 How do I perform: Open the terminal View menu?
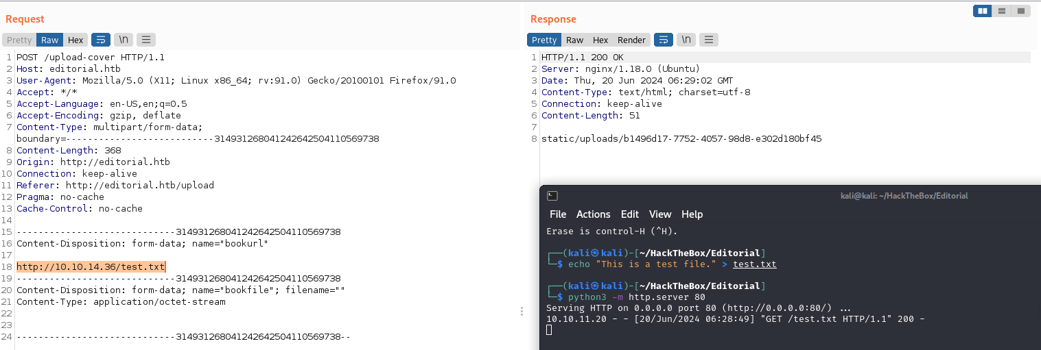[x=660, y=214]
